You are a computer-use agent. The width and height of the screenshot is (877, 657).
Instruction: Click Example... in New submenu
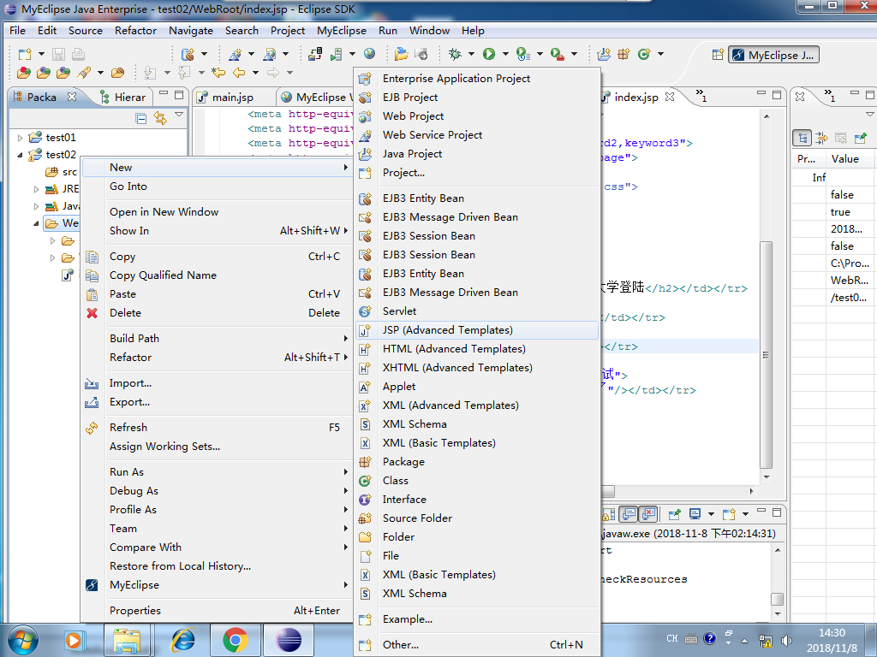click(477, 619)
